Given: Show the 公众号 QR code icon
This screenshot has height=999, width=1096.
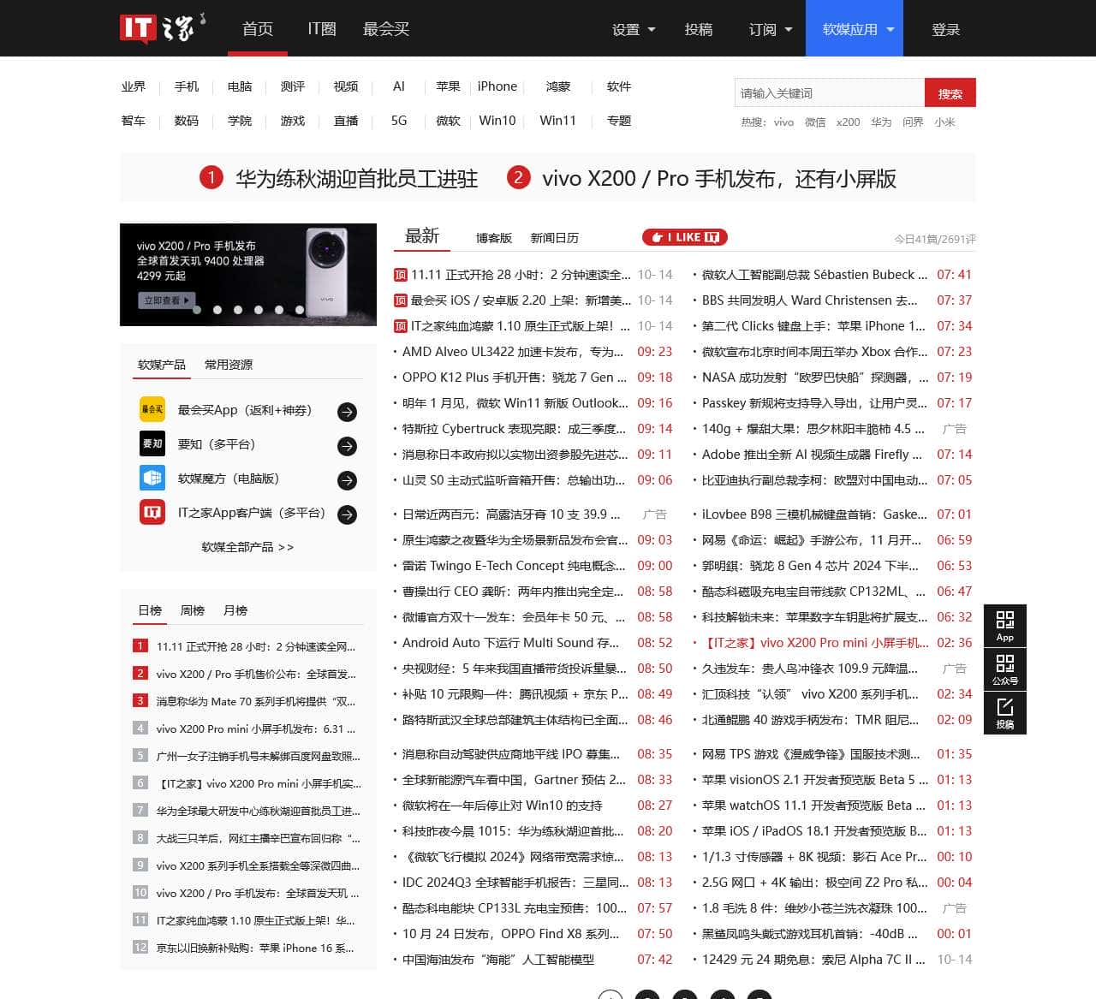Looking at the screenshot, I should point(1005,669).
